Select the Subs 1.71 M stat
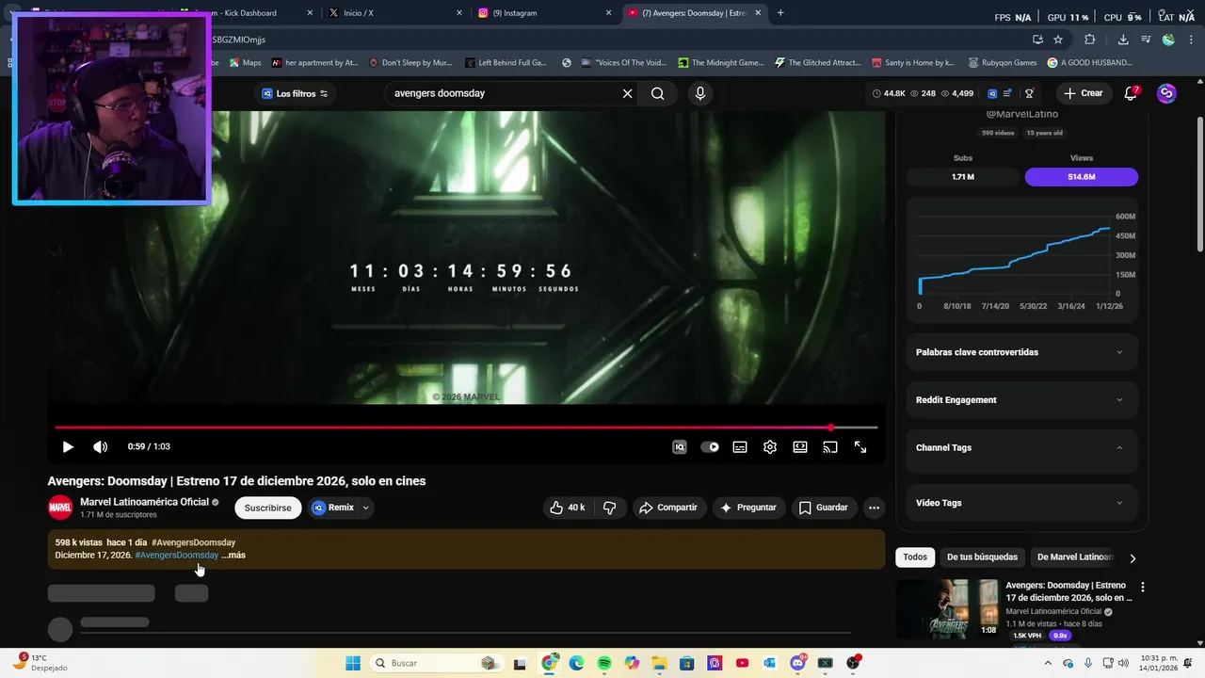Image resolution: width=1205 pixels, height=678 pixels. click(x=963, y=177)
